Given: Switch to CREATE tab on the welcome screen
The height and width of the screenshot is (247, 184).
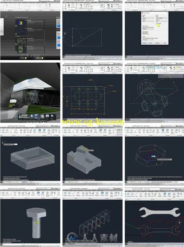Looking at the screenshot, I should (x=40, y=58).
